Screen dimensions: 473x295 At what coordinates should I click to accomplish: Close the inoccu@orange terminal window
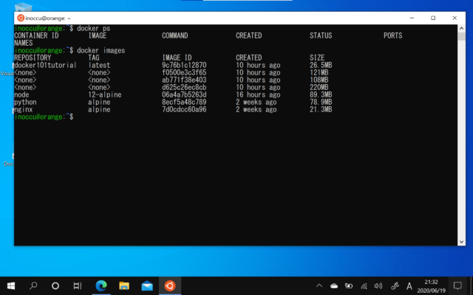tap(455, 18)
